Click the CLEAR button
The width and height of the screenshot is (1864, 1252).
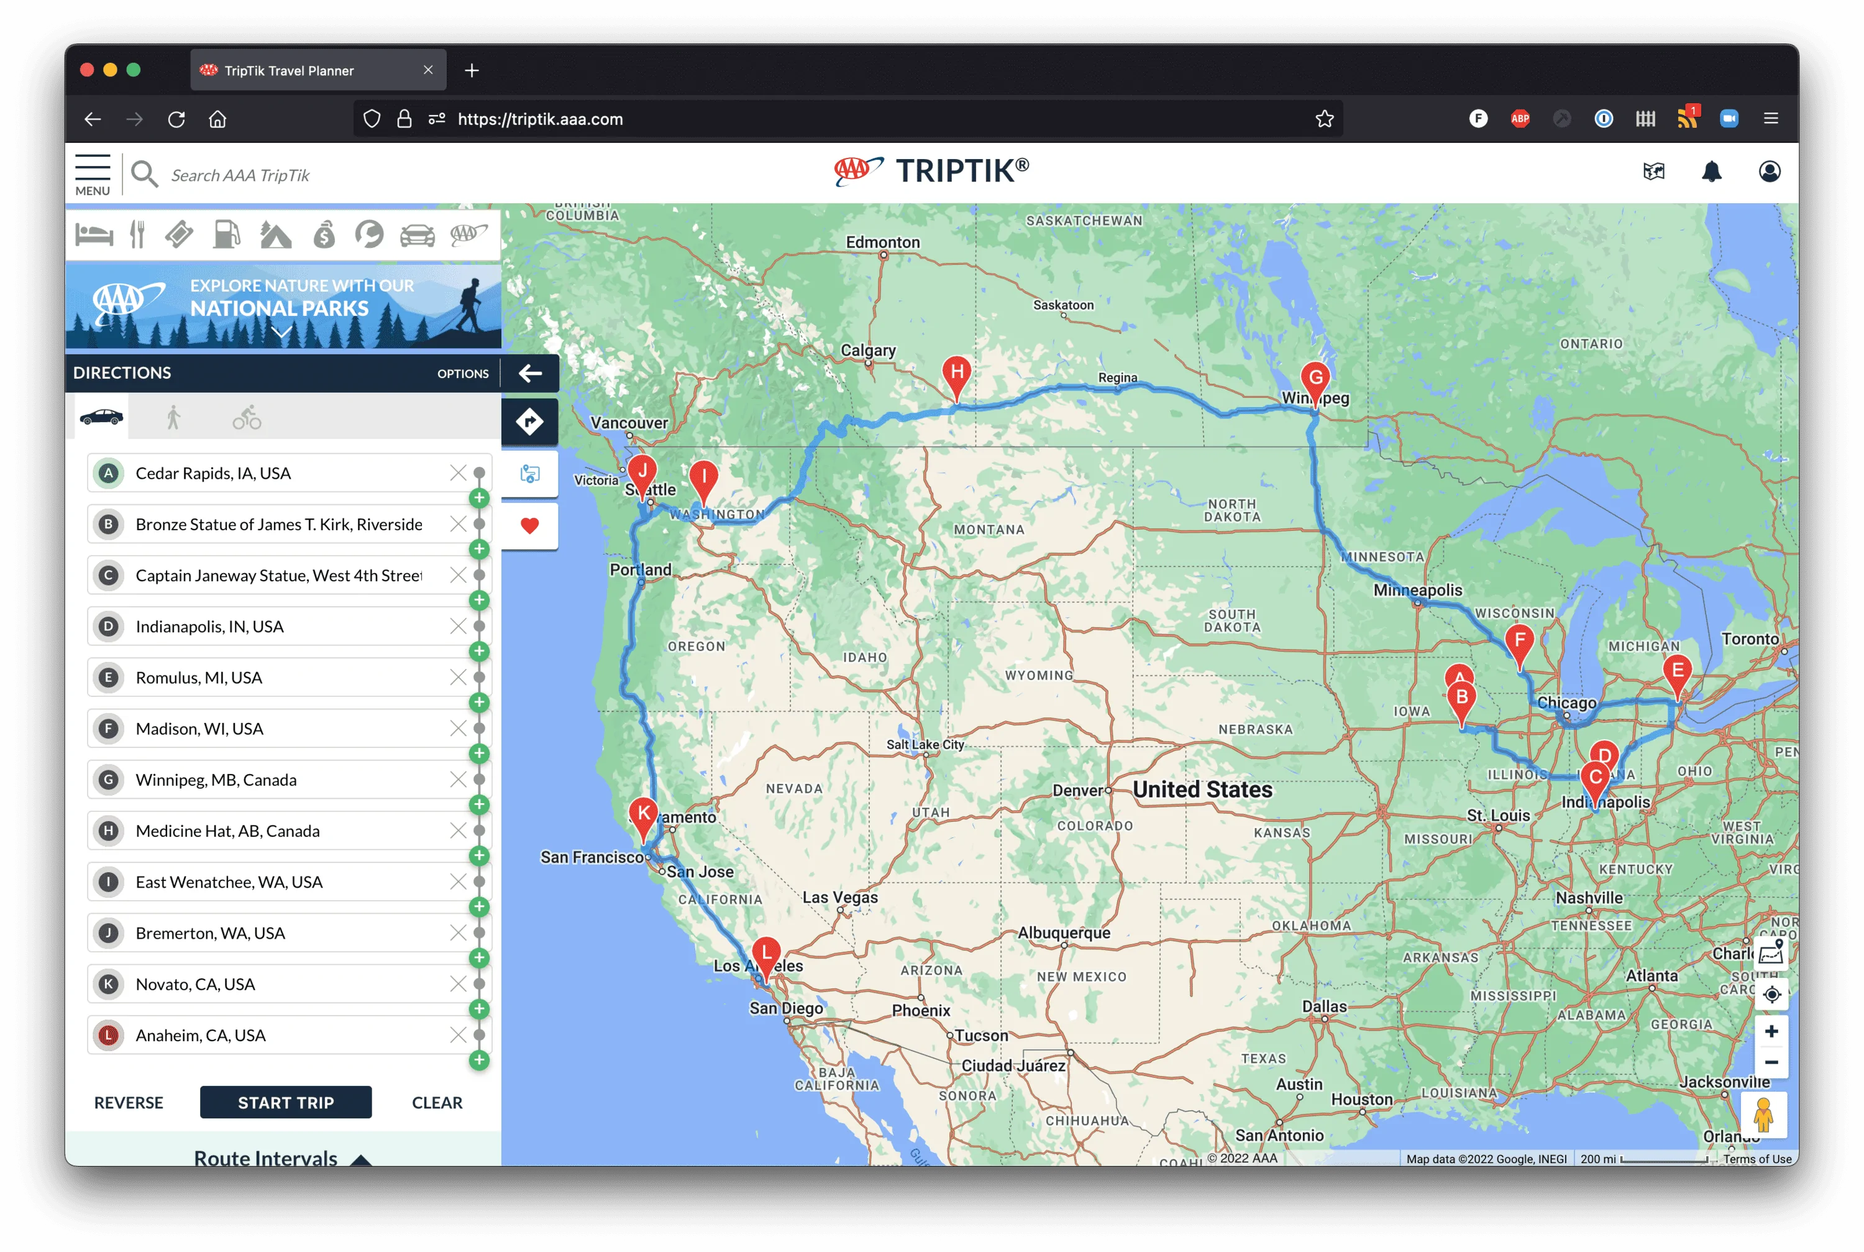(x=436, y=1103)
